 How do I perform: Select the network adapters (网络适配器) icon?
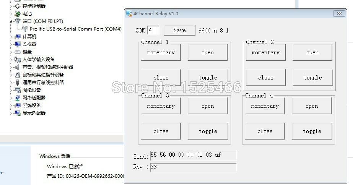pos(17,98)
